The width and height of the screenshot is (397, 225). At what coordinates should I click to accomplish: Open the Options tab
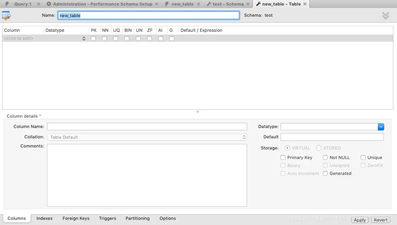tap(168, 218)
